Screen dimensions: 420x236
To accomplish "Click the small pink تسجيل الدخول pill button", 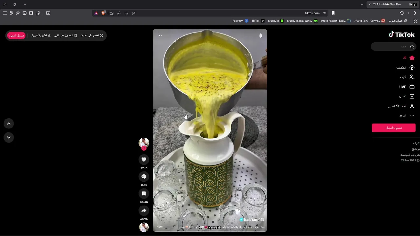I will pyautogui.click(x=16, y=35).
